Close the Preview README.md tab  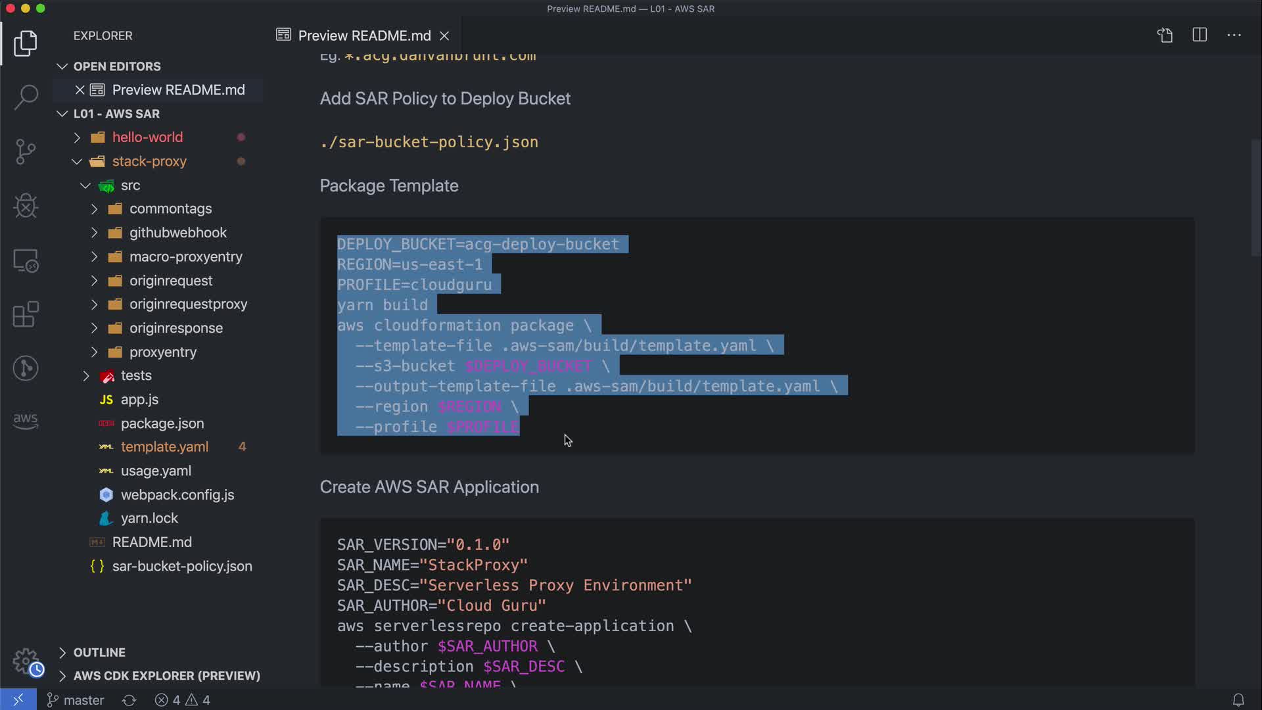point(444,35)
